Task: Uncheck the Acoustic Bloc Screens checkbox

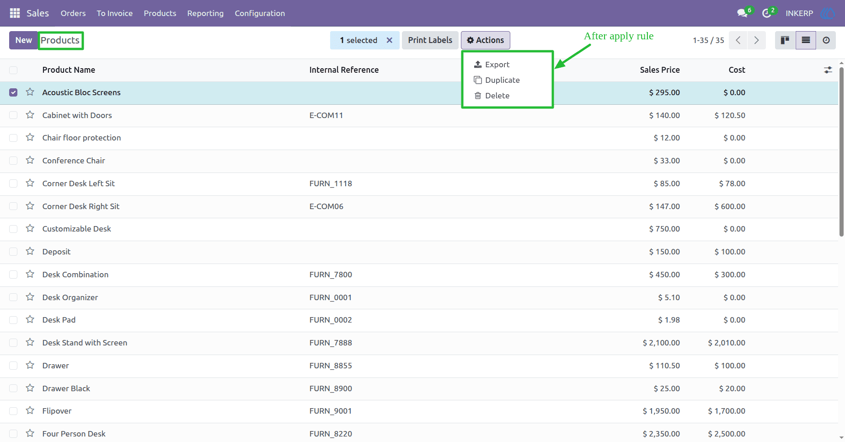Action: (13, 92)
